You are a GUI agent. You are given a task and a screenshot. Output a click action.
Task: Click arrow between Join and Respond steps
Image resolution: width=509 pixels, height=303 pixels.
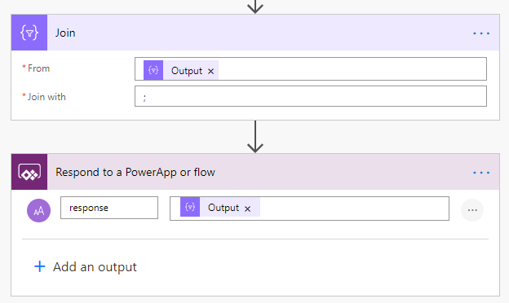[x=255, y=137]
